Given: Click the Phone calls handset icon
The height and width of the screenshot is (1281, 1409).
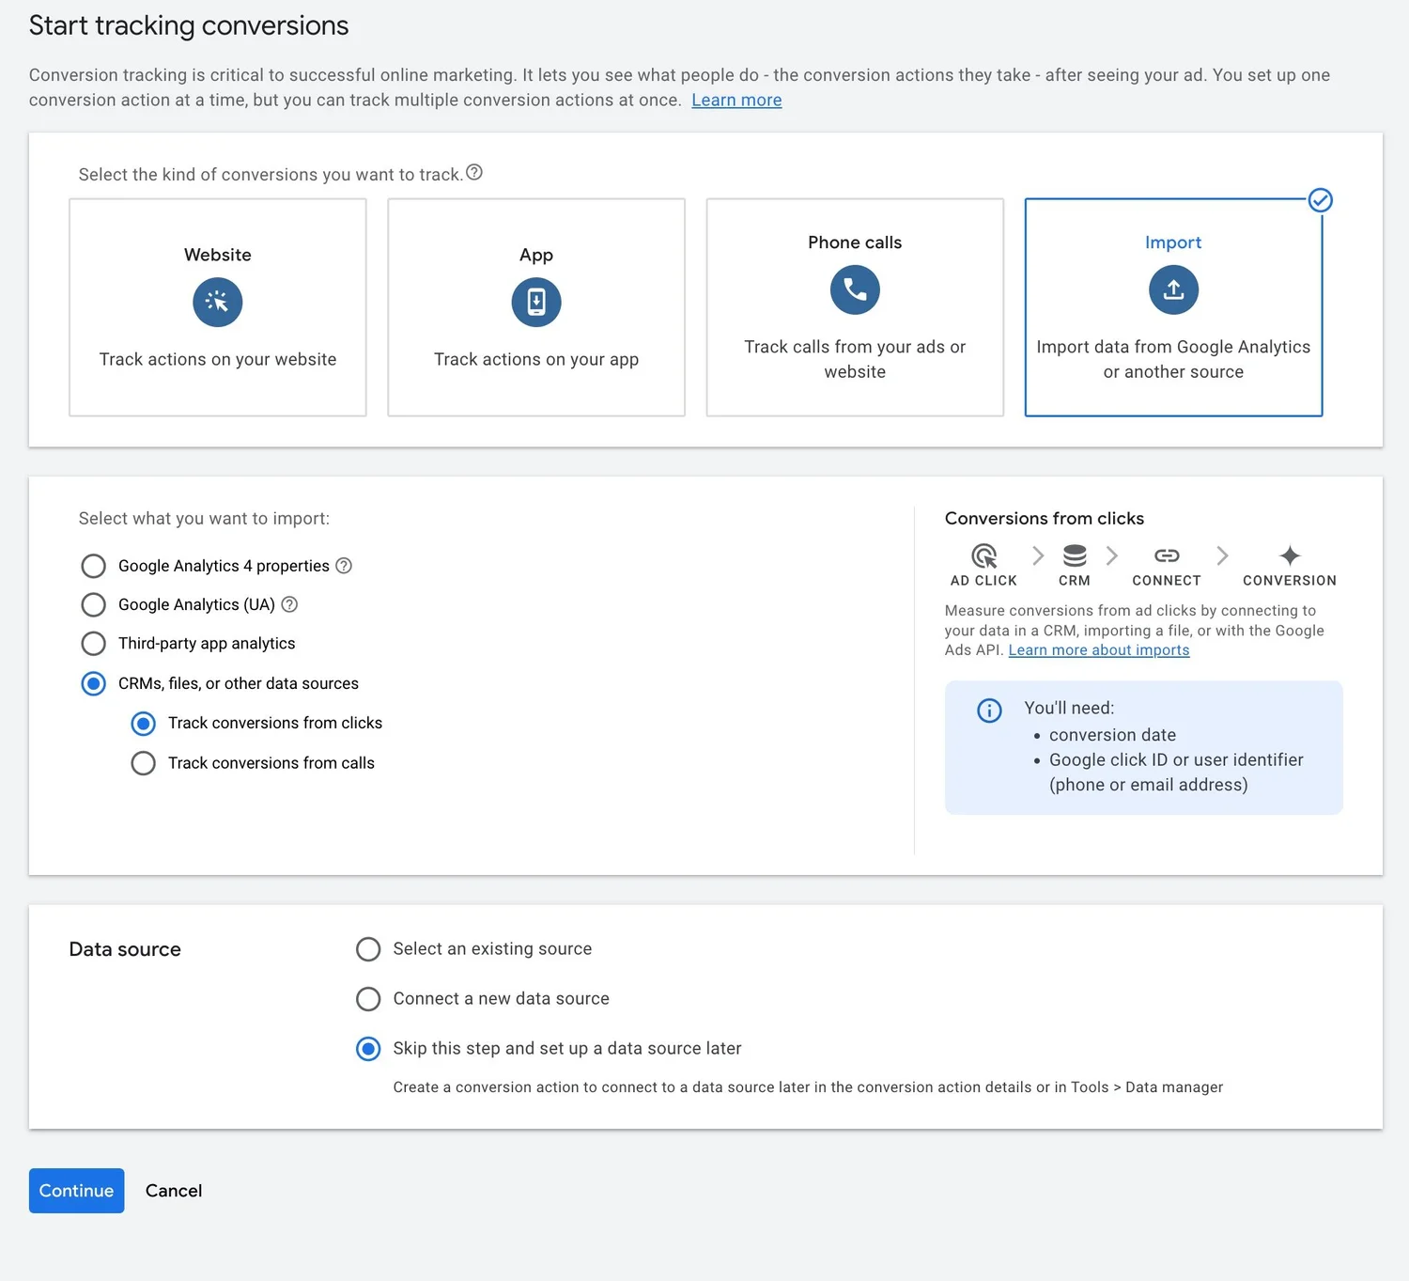Looking at the screenshot, I should coord(854,289).
